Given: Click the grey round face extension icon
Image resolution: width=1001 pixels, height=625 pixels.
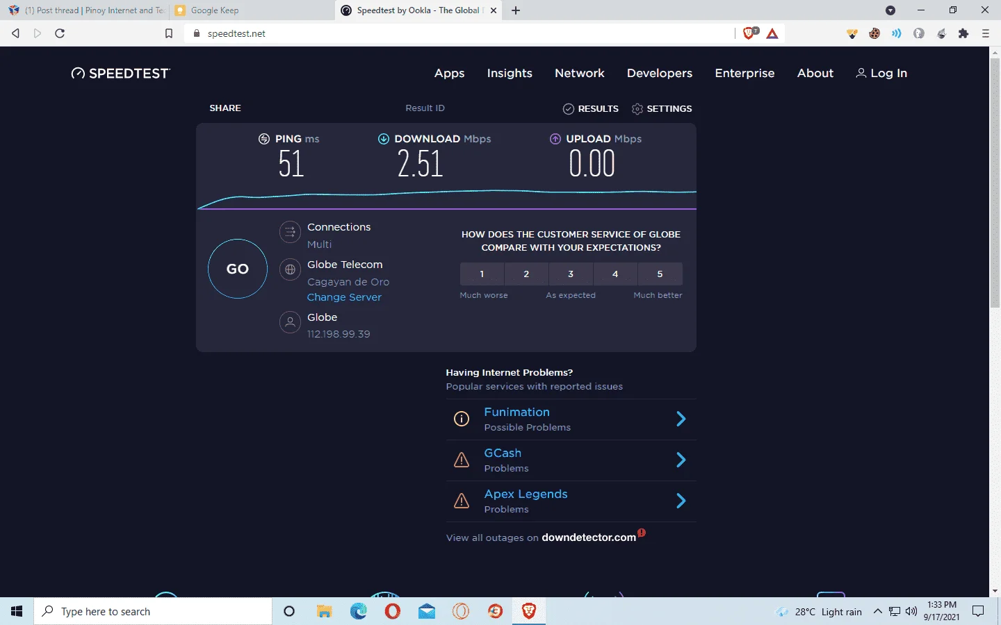Looking at the screenshot, I should [919, 33].
